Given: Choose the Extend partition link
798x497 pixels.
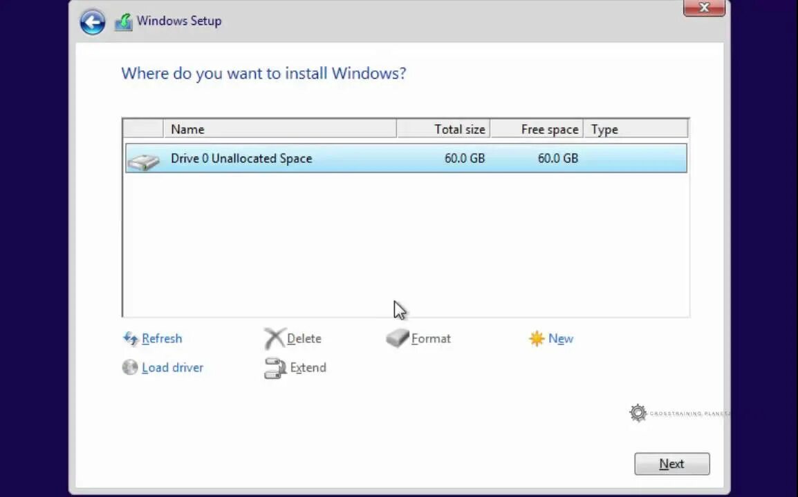Looking at the screenshot, I should (308, 367).
